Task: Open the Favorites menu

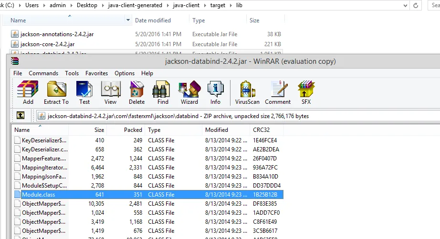Action: pos(96,73)
